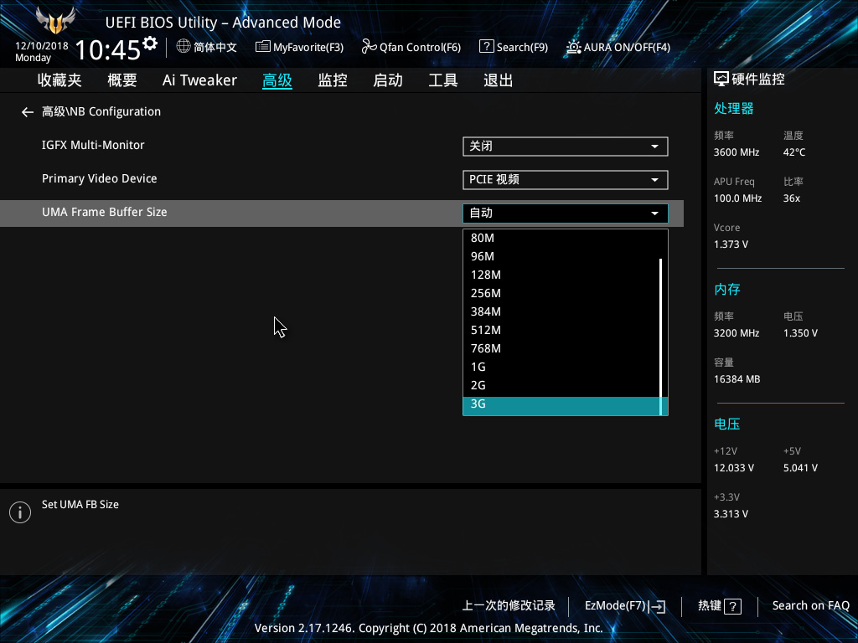
Task: Open the IGFX Multi-Monitor dropdown
Action: click(x=566, y=146)
